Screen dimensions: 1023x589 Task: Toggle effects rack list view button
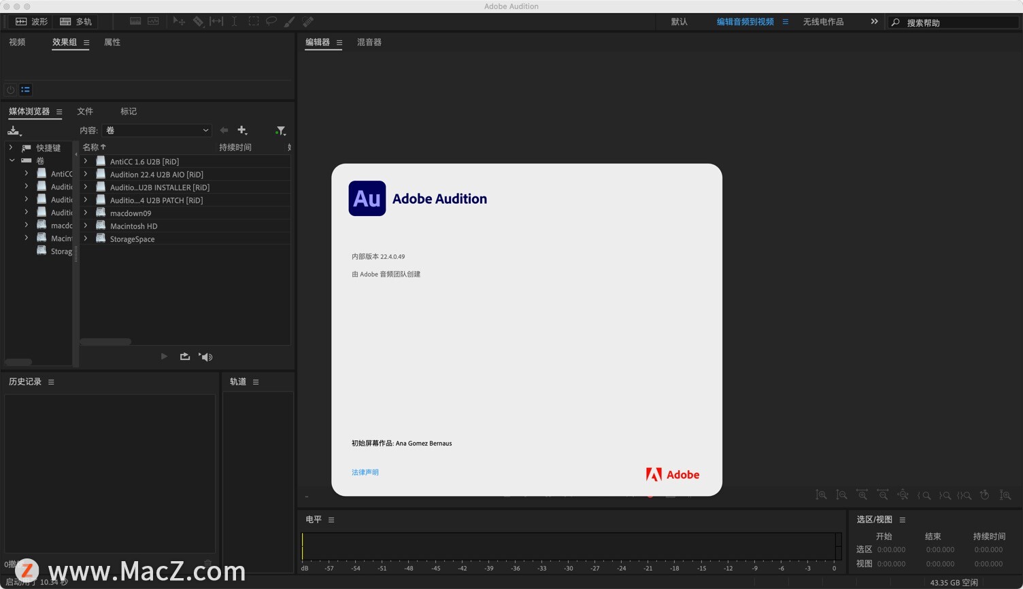coord(26,90)
